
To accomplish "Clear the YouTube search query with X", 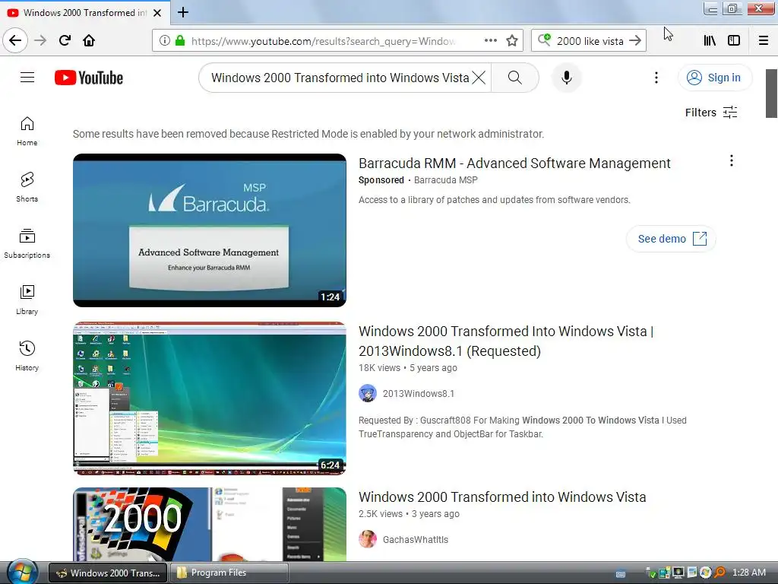I will [479, 78].
